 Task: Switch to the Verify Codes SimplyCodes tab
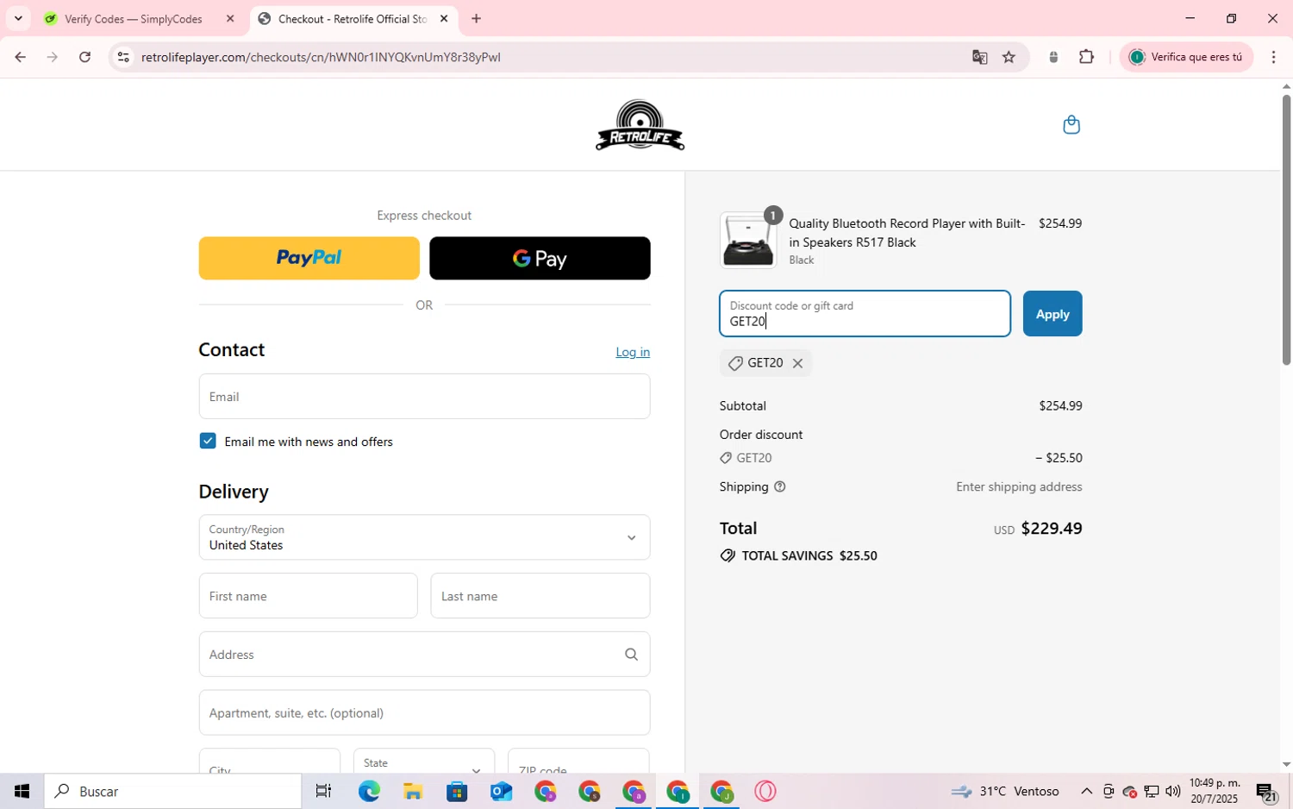134,18
